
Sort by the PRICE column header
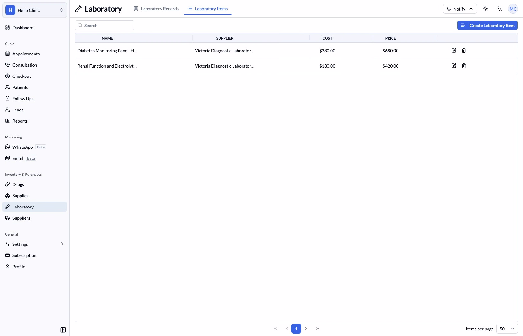click(x=390, y=38)
